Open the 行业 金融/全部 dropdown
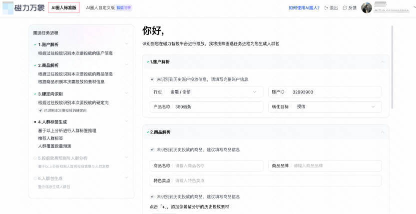This screenshot has height=214, width=416. pos(206,92)
